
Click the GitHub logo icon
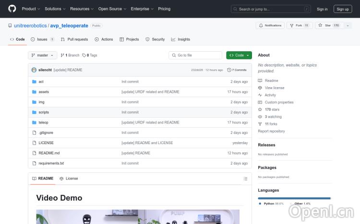click(12, 9)
